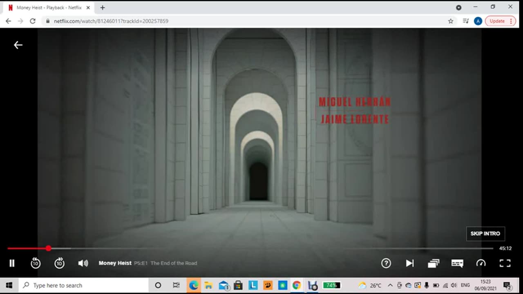Open the help question mark icon

point(386,263)
